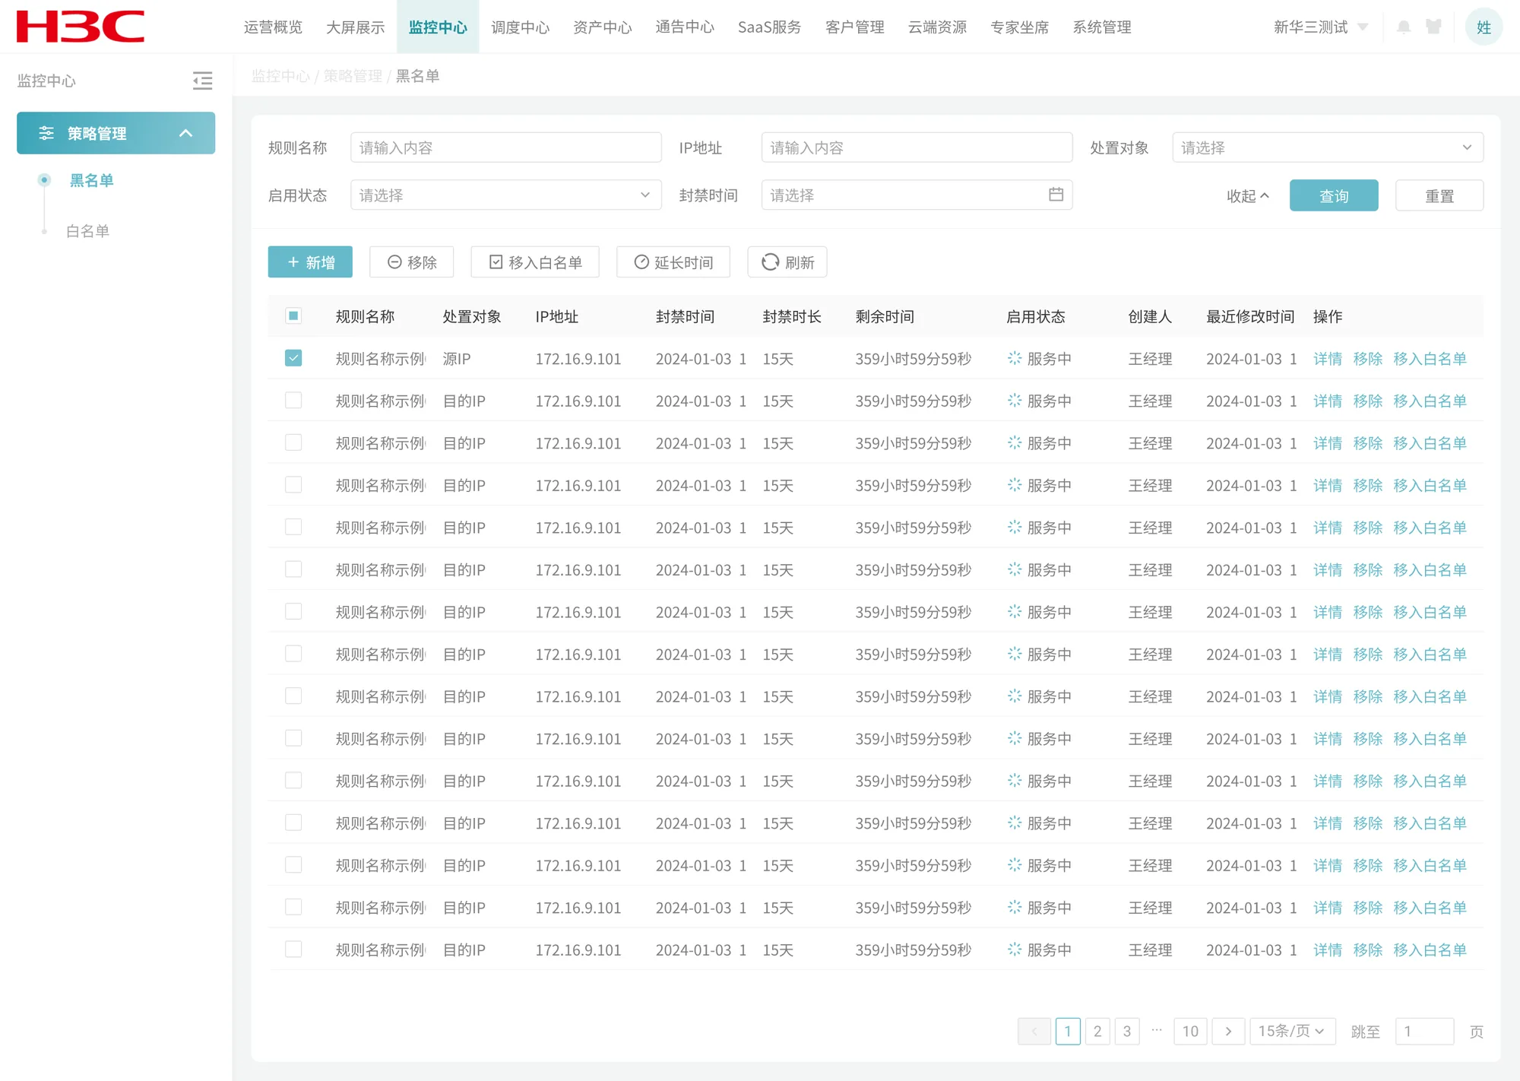Screen dimensions: 1520x1081
Task: Click into 规则名称 input field
Action: [505, 147]
